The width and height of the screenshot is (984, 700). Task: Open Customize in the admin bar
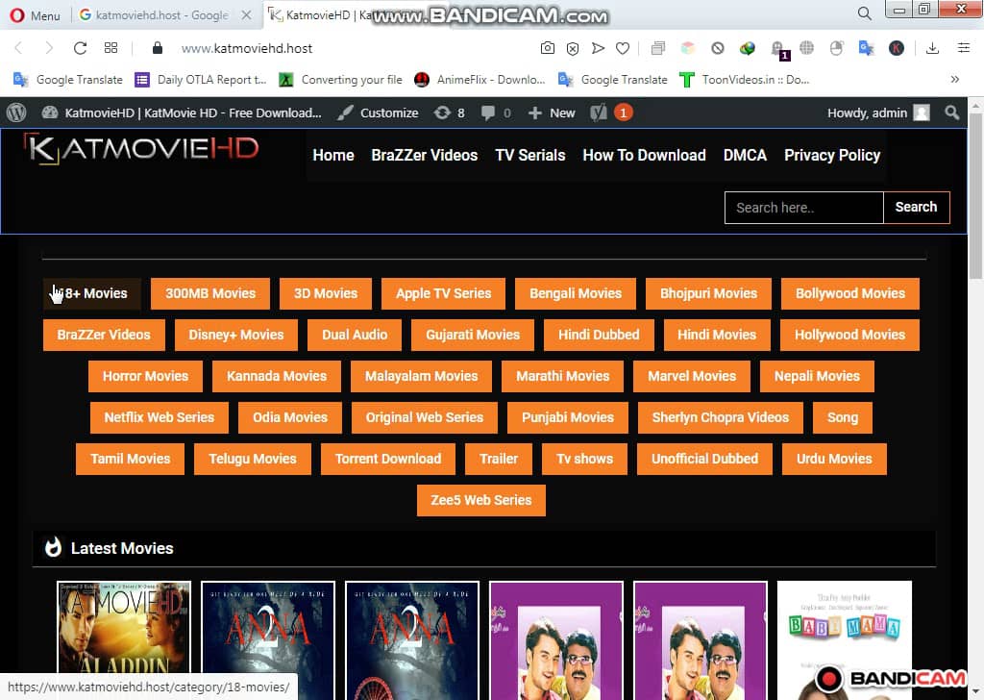click(378, 113)
